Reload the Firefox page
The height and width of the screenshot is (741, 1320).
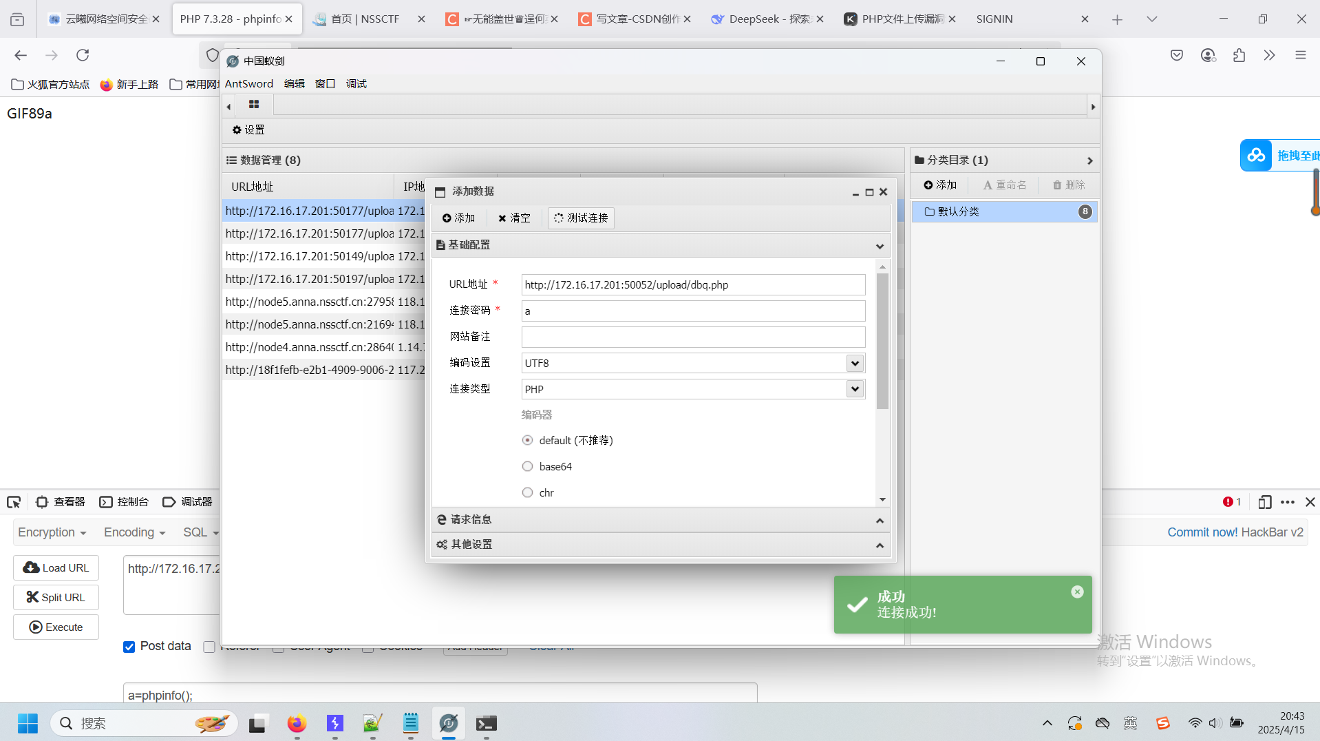pos(83,55)
